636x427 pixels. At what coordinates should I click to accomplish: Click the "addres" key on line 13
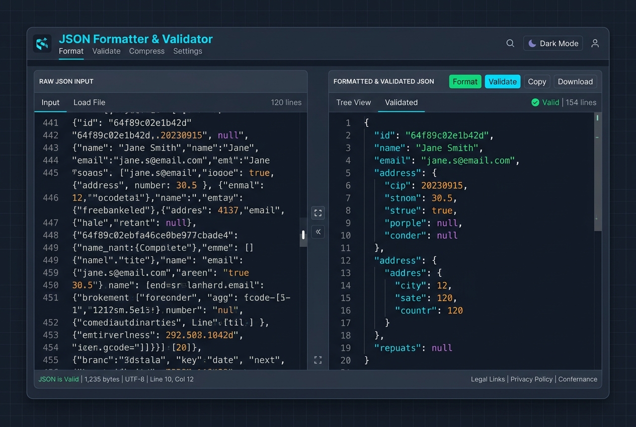pyautogui.click(x=406, y=273)
